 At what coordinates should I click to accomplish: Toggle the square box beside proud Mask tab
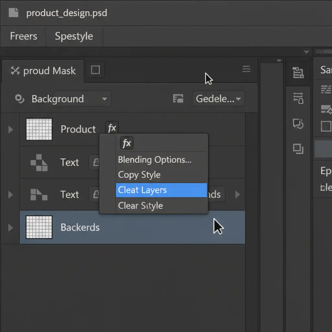click(95, 70)
